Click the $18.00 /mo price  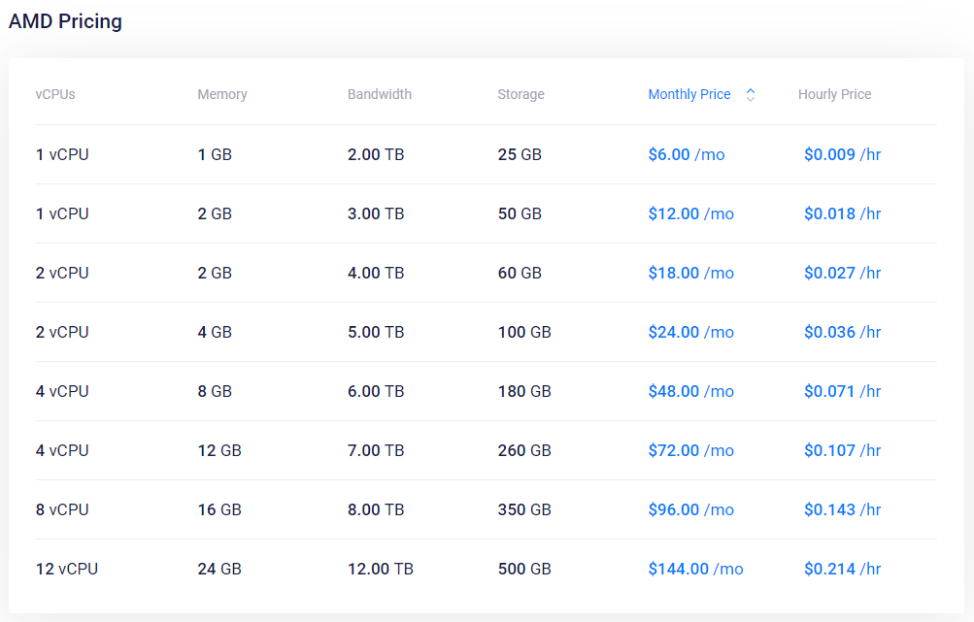coord(690,273)
